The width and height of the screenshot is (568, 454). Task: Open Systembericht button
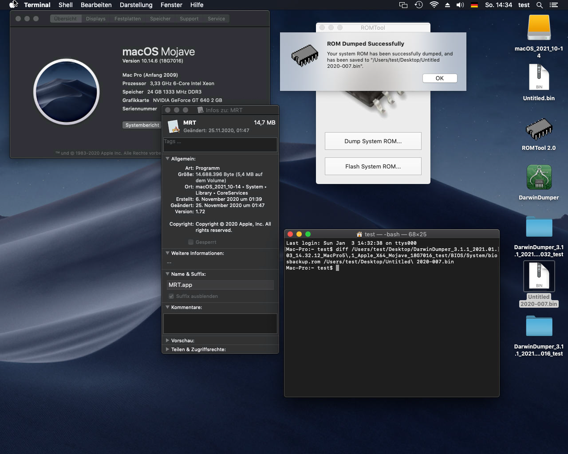[x=142, y=125]
